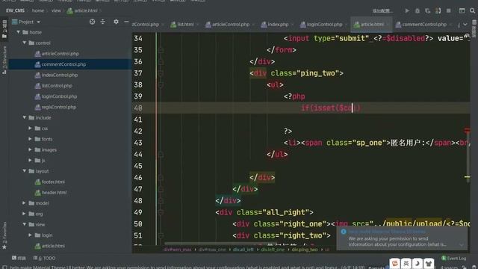Viewport: 478px width, 269px height.
Task: Open the Favorites tool window stripe
Action: click(4, 235)
